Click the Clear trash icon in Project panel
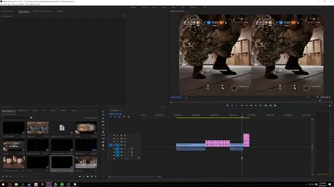This screenshot has height=187, width=334. pos(96,177)
